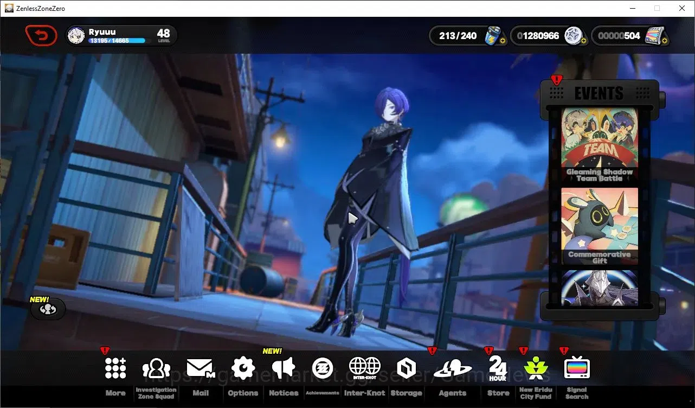This screenshot has width=695, height=408.
Task: Open the Notices megaphone icon
Action: [284, 368]
